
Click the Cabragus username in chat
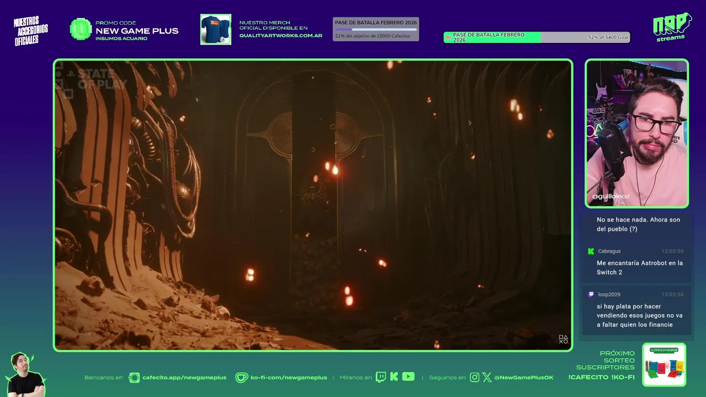tap(609, 251)
